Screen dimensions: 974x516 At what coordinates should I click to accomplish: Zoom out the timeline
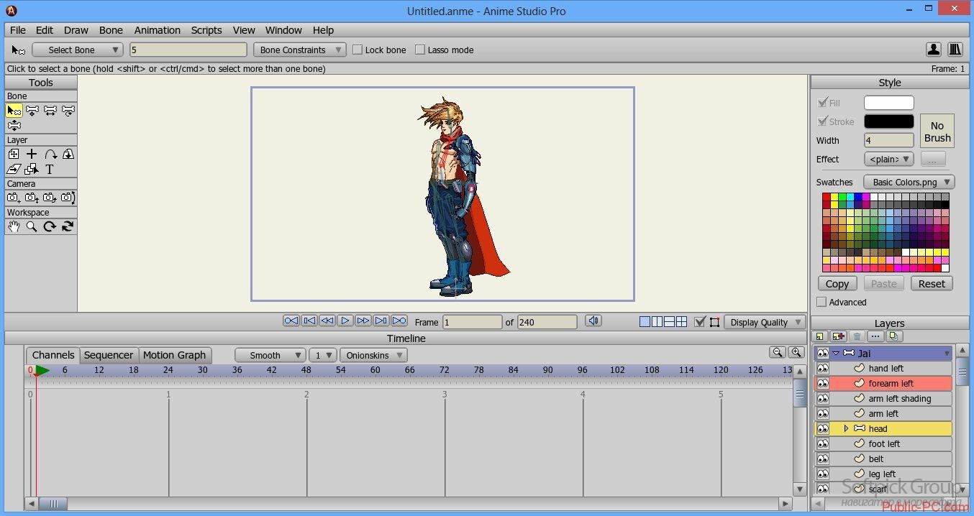point(777,352)
